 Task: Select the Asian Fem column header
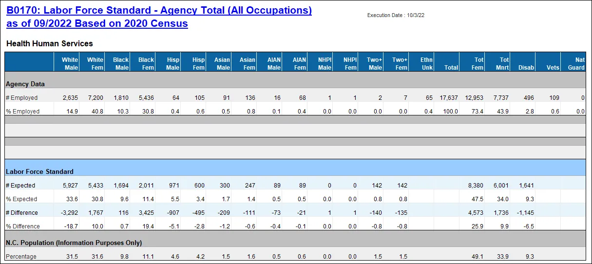(x=247, y=63)
